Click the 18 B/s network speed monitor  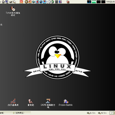[x=102, y=113]
